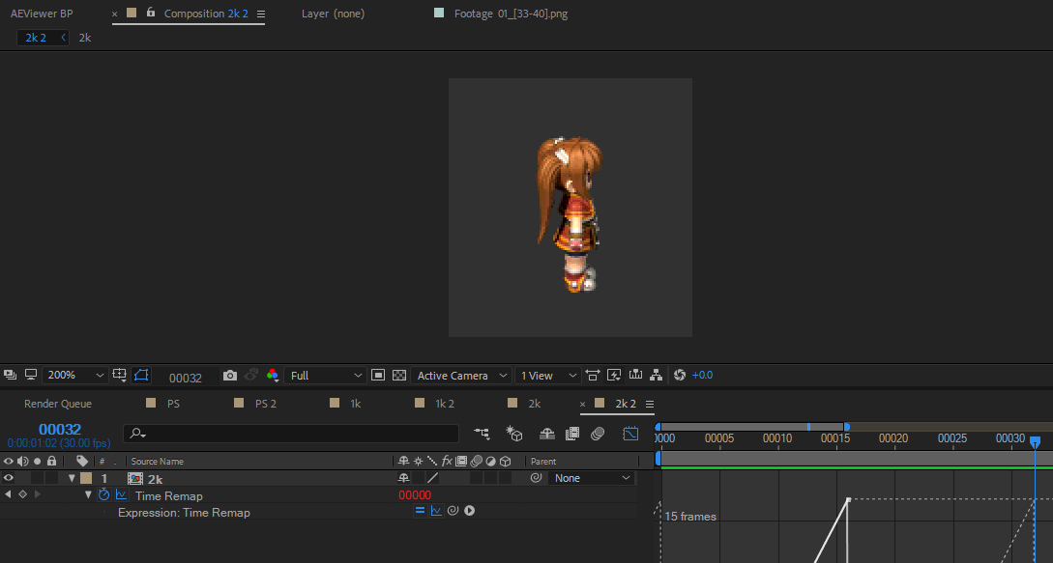The height and width of the screenshot is (563, 1053).
Task: Reset exposure with the aperture icon
Action: click(680, 375)
